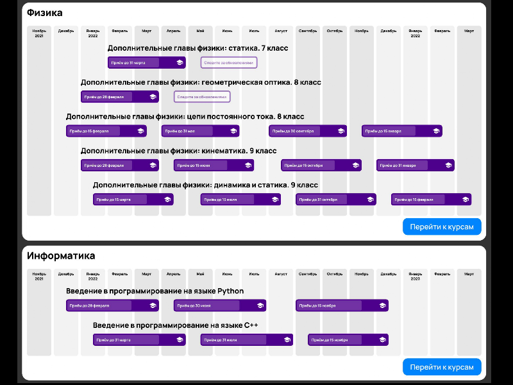Click 'Перейти к курсам' in Физика section
The width and height of the screenshot is (513, 385).
(442, 227)
